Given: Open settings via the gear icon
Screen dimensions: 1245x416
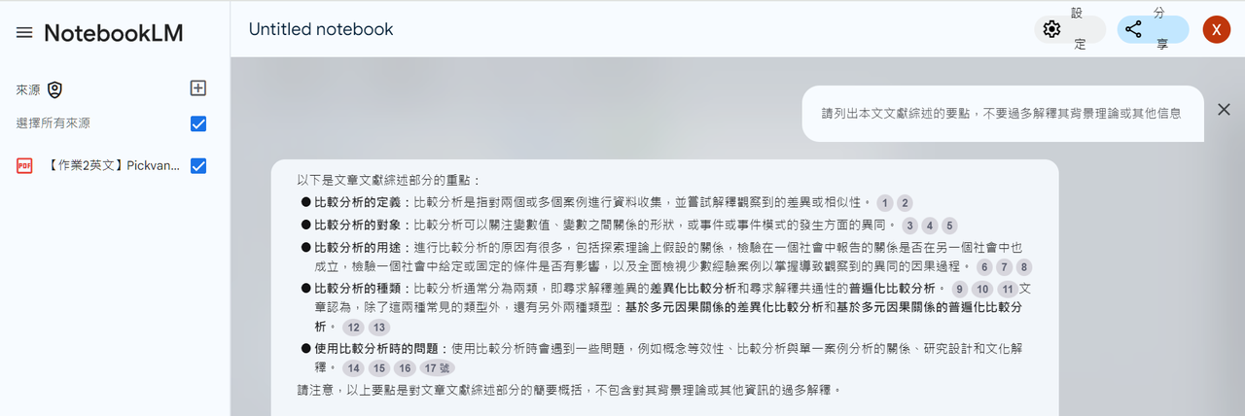Looking at the screenshot, I should click(1051, 29).
